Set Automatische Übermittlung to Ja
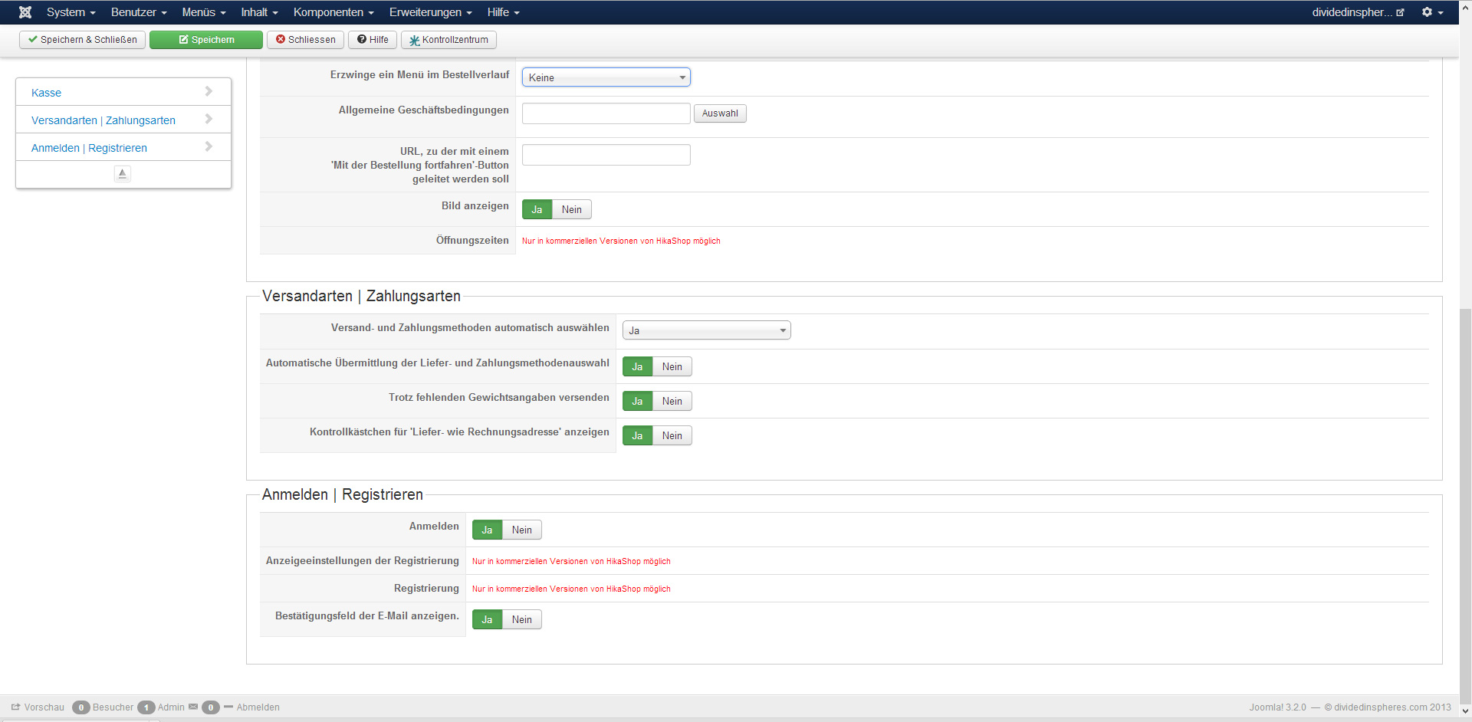Image resolution: width=1472 pixels, height=722 pixels. click(638, 366)
